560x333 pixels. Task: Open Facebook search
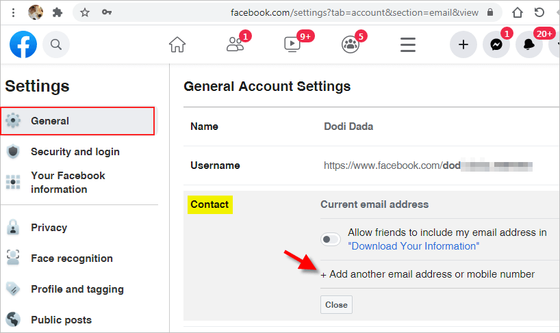point(56,44)
